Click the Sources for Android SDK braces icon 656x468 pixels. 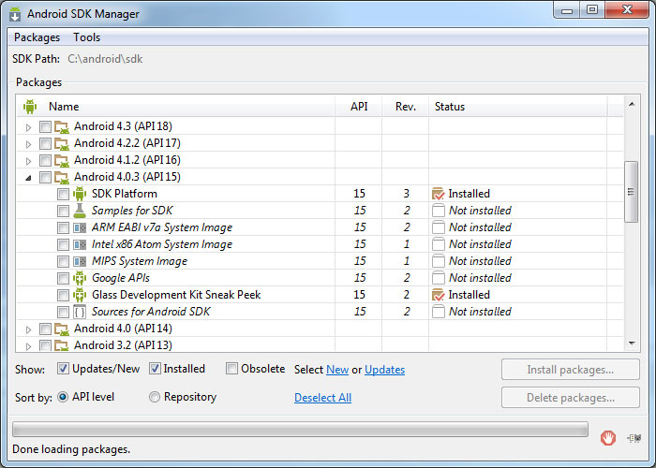(80, 312)
